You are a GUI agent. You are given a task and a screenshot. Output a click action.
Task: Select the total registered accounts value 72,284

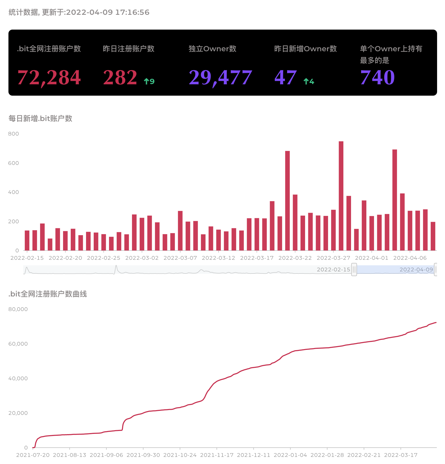pyautogui.click(x=49, y=77)
